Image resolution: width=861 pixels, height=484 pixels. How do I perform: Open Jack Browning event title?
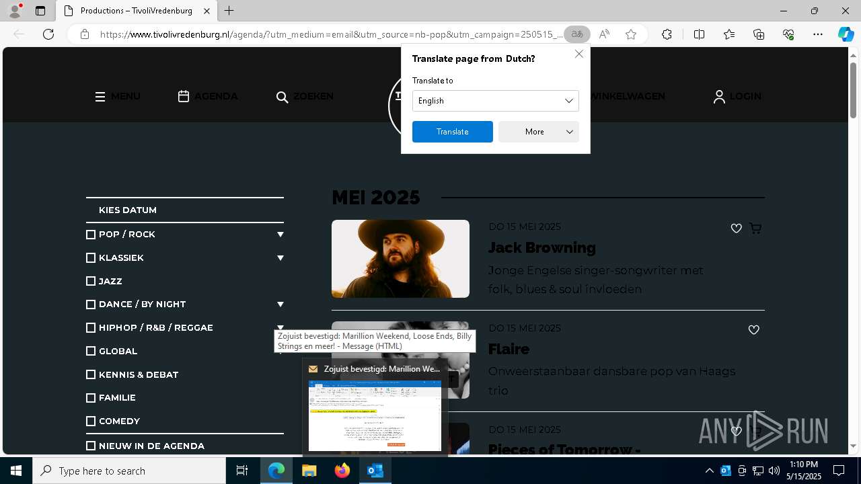click(x=542, y=248)
